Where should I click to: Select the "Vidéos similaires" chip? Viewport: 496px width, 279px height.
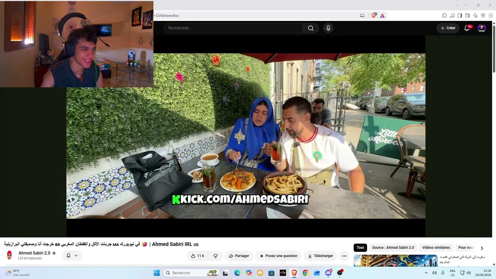(436, 248)
